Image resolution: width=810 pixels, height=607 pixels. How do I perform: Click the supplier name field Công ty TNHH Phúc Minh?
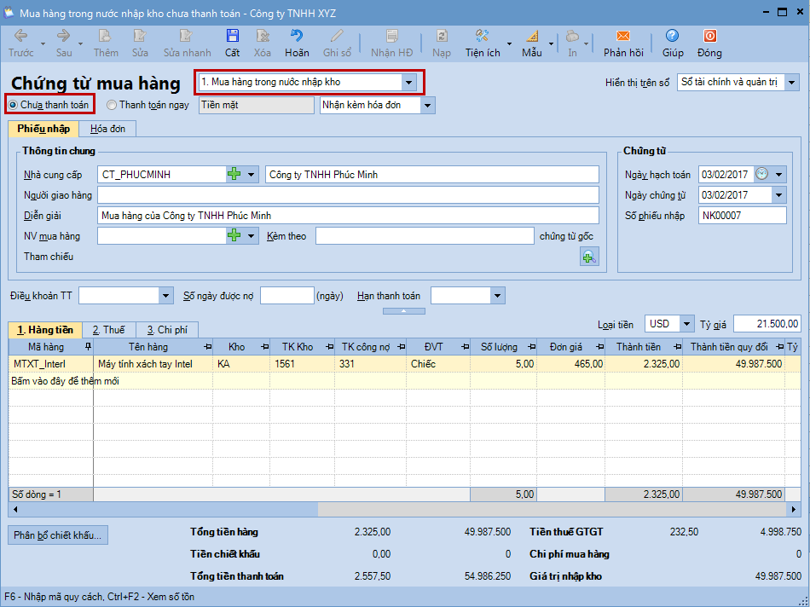coord(432,174)
